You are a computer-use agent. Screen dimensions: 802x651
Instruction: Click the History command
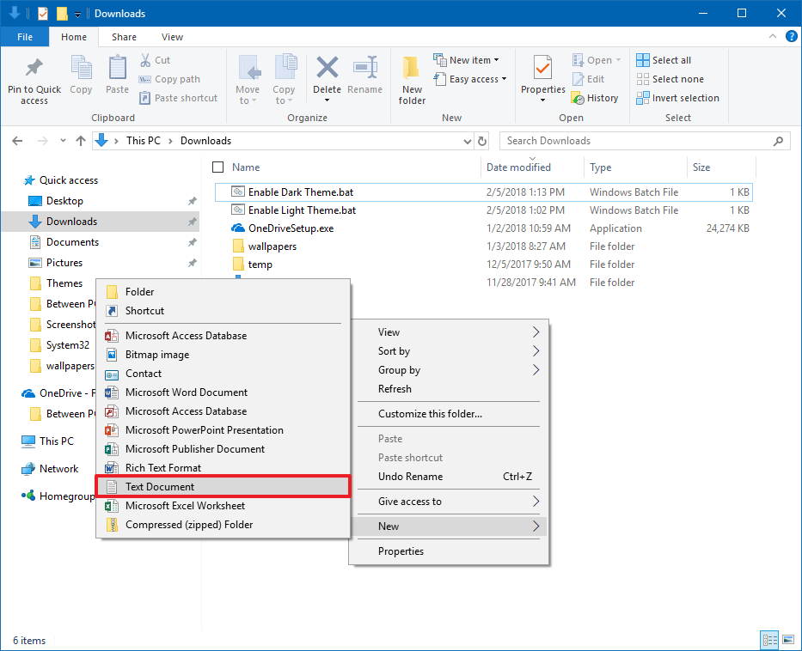(595, 98)
